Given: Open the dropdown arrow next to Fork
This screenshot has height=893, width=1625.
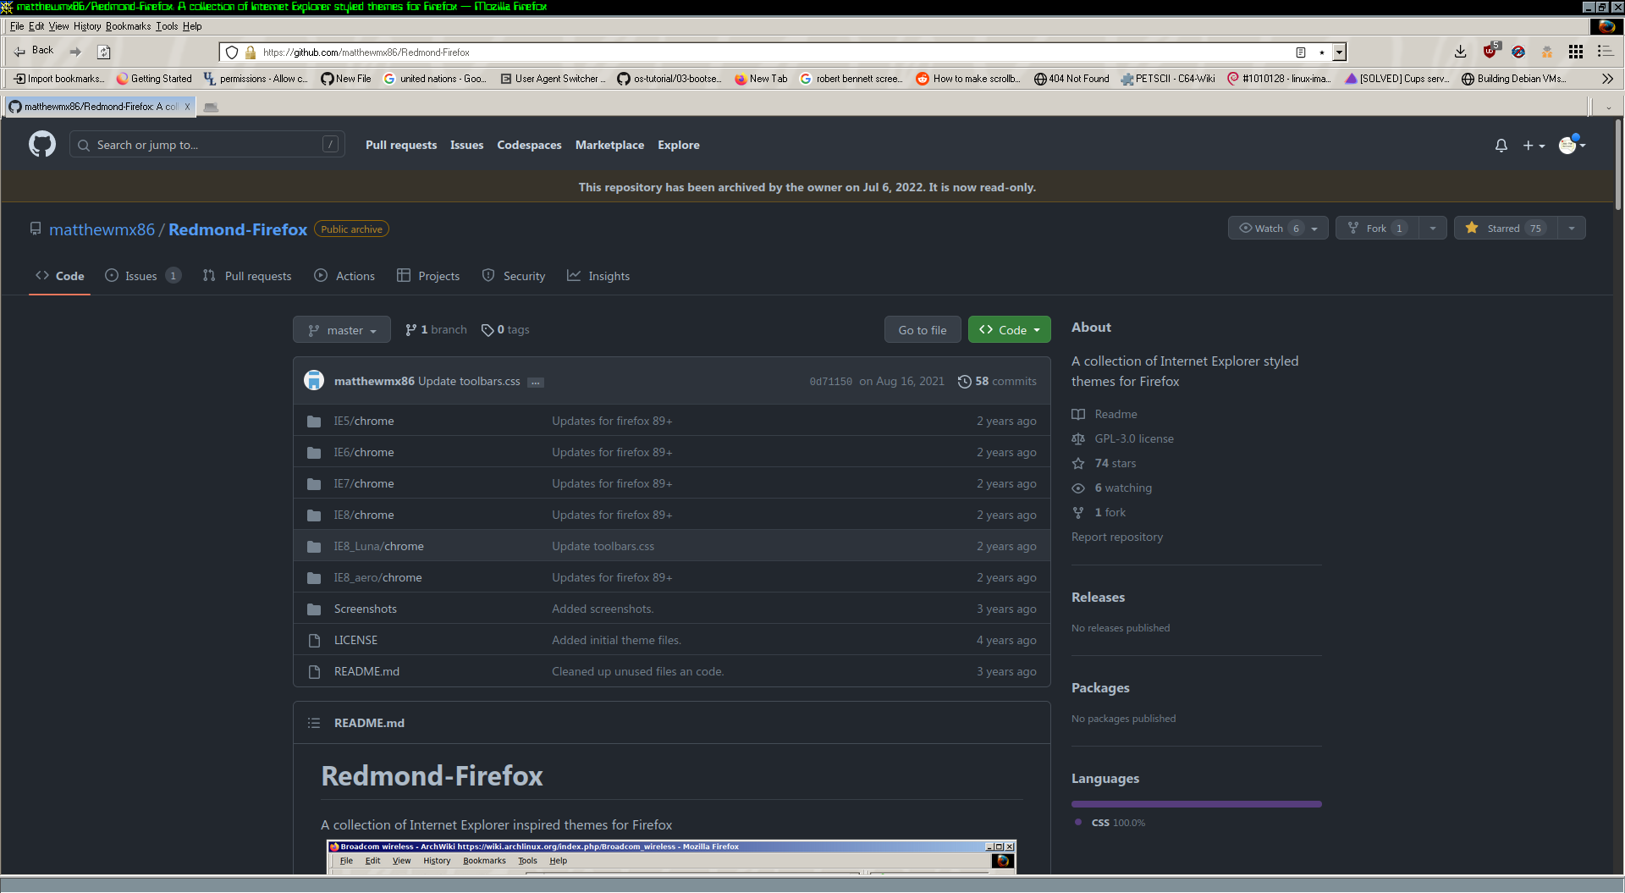Looking at the screenshot, I should click(1430, 228).
